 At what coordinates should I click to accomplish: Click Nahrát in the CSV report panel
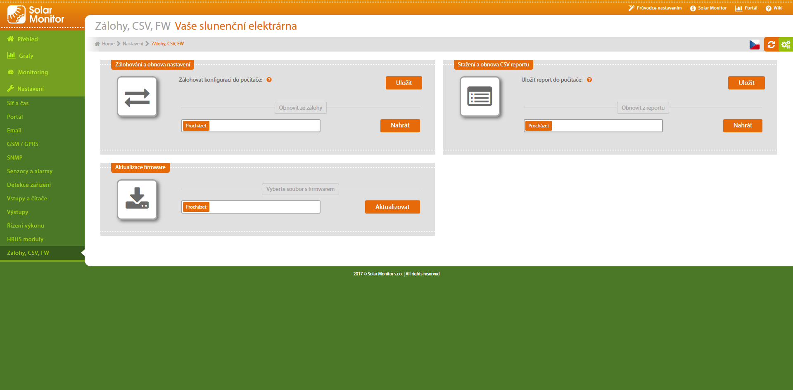tap(742, 125)
